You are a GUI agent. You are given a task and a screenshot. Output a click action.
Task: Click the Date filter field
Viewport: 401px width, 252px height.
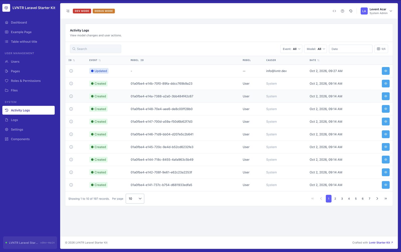[351, 49]
